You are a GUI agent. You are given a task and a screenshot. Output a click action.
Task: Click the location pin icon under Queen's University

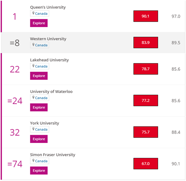click(x=33, y=13)
